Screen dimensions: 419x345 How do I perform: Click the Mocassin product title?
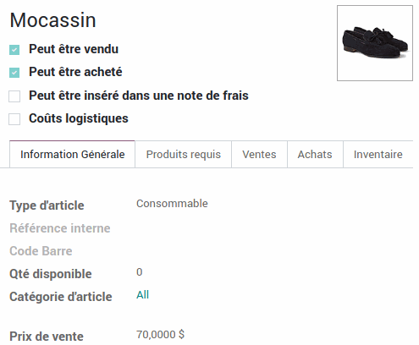coord(52,20)
